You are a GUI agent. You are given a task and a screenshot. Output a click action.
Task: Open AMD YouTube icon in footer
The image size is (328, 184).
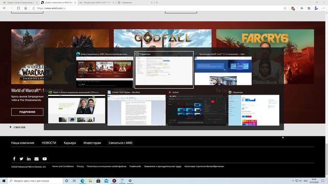click(x=45, y=159)
